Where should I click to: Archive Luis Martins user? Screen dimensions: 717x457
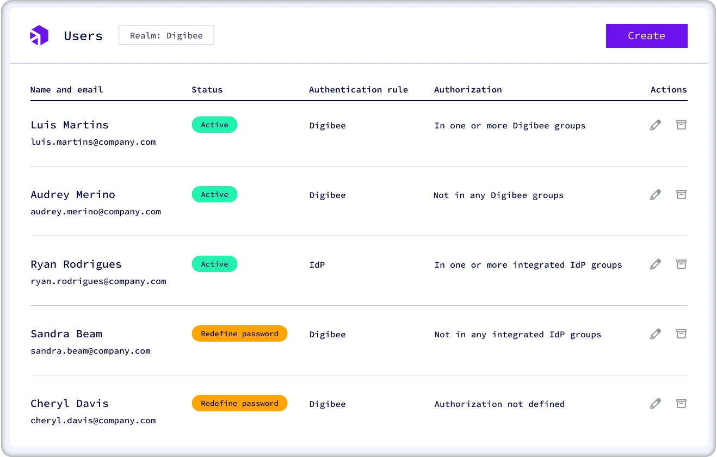[x=681, y=125]
